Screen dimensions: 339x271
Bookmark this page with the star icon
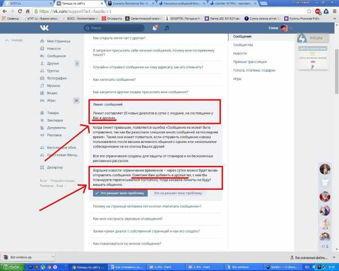coord(309,11)
